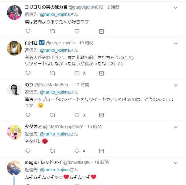Share のり's tweet via message envelope
This screenshot has height=185, width=186.
(101, 115)
